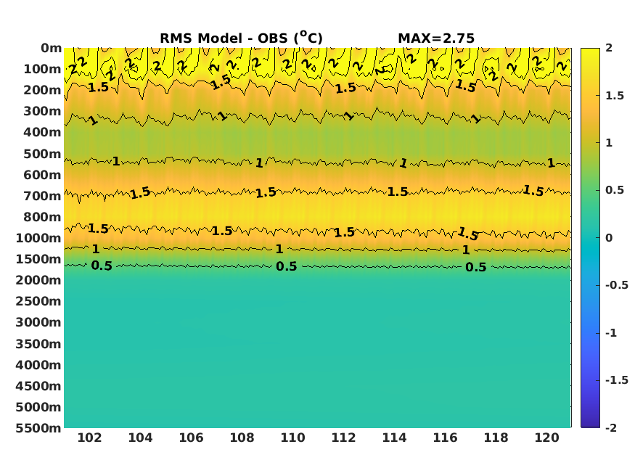
Task: Click the x-axis tick label '116'
Action: [x=445, y=438]
